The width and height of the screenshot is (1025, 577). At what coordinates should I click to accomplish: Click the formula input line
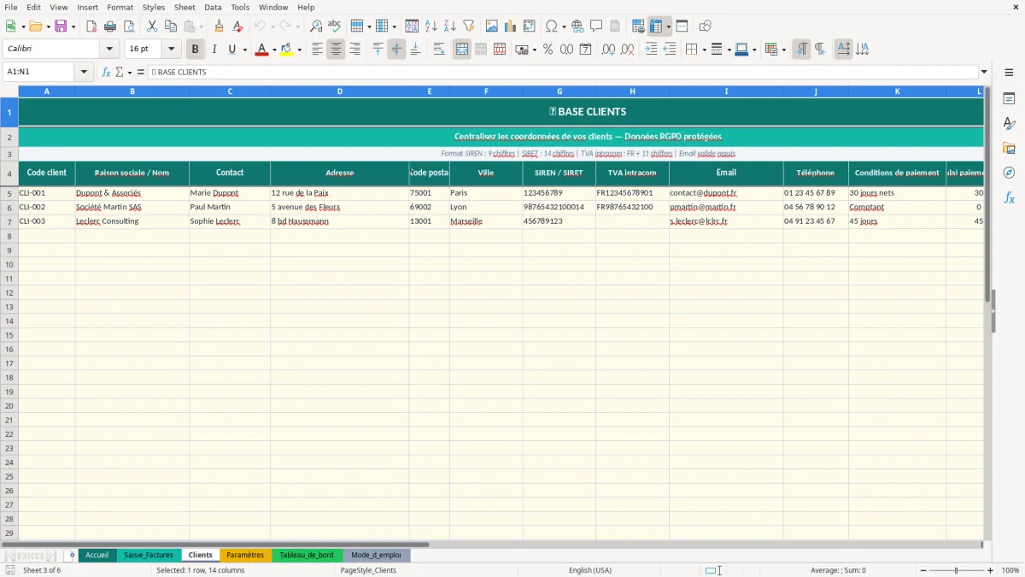pos(563,73)
